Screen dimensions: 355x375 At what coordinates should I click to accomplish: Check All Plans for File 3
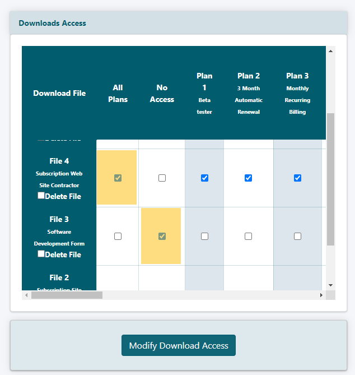(x=118, y=237)
